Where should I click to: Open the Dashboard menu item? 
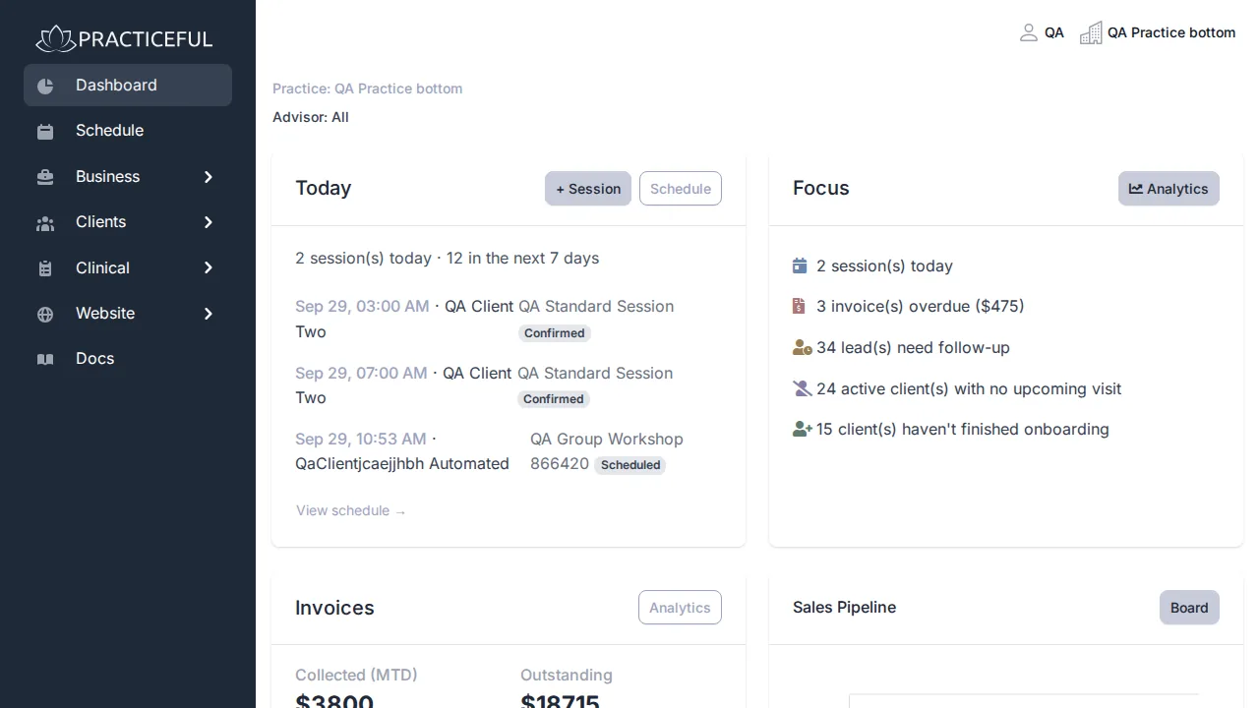(x=128, y=86)
